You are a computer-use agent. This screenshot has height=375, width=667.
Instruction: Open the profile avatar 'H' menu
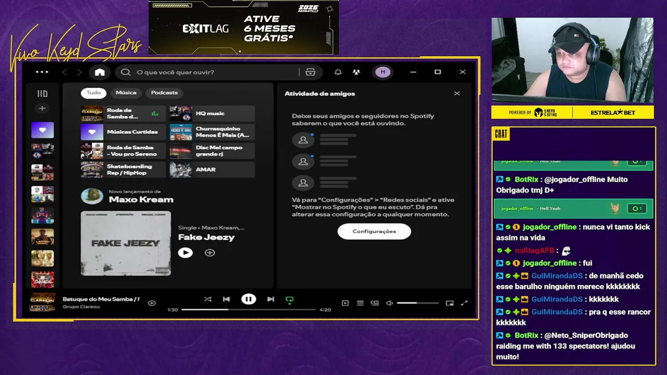[383, 72]
